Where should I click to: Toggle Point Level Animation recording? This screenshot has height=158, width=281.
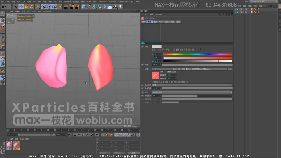pos(133,135)
